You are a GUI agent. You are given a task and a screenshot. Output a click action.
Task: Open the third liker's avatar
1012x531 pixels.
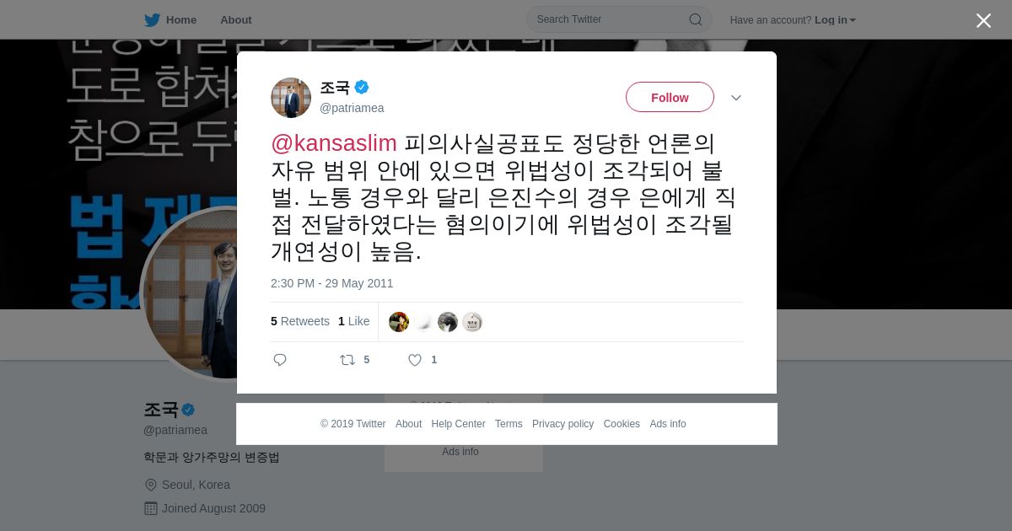pyautogui.click(x=448, y=322)
